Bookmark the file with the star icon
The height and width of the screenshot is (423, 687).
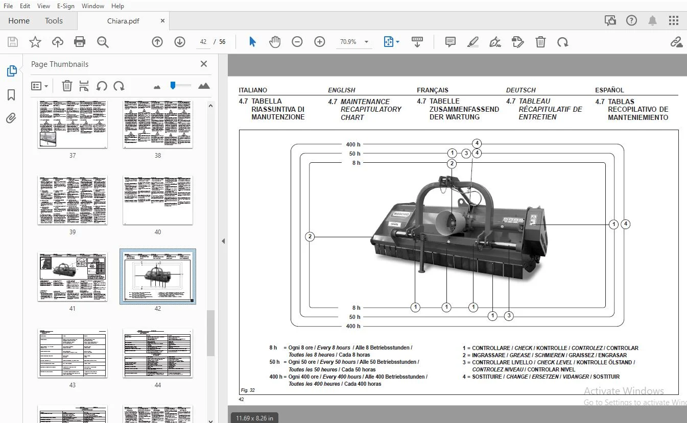(35, 42)
